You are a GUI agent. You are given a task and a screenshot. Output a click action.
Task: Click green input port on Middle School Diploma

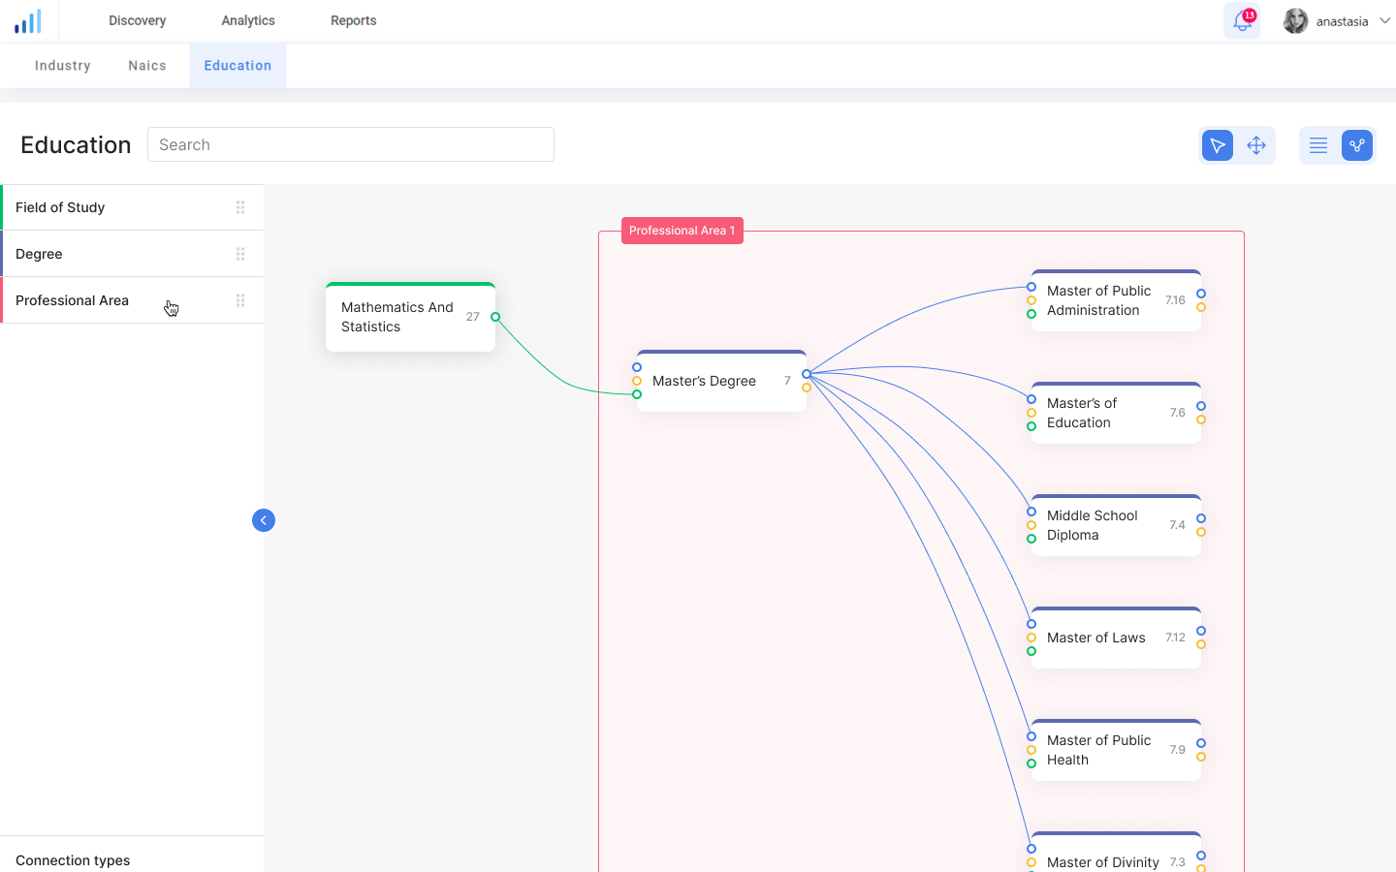1031,539
